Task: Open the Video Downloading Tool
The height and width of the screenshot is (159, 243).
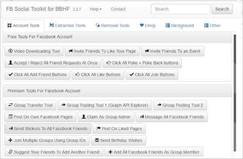Action: coord(34,51)
